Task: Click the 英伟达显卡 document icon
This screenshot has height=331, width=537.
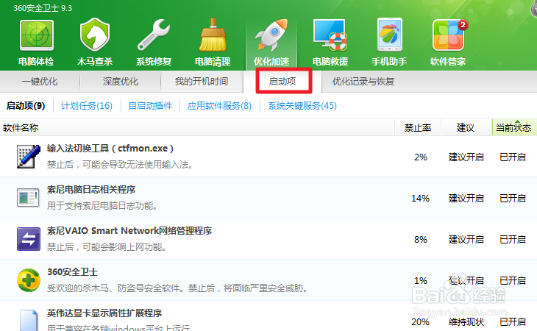Action: click(29, 320)
